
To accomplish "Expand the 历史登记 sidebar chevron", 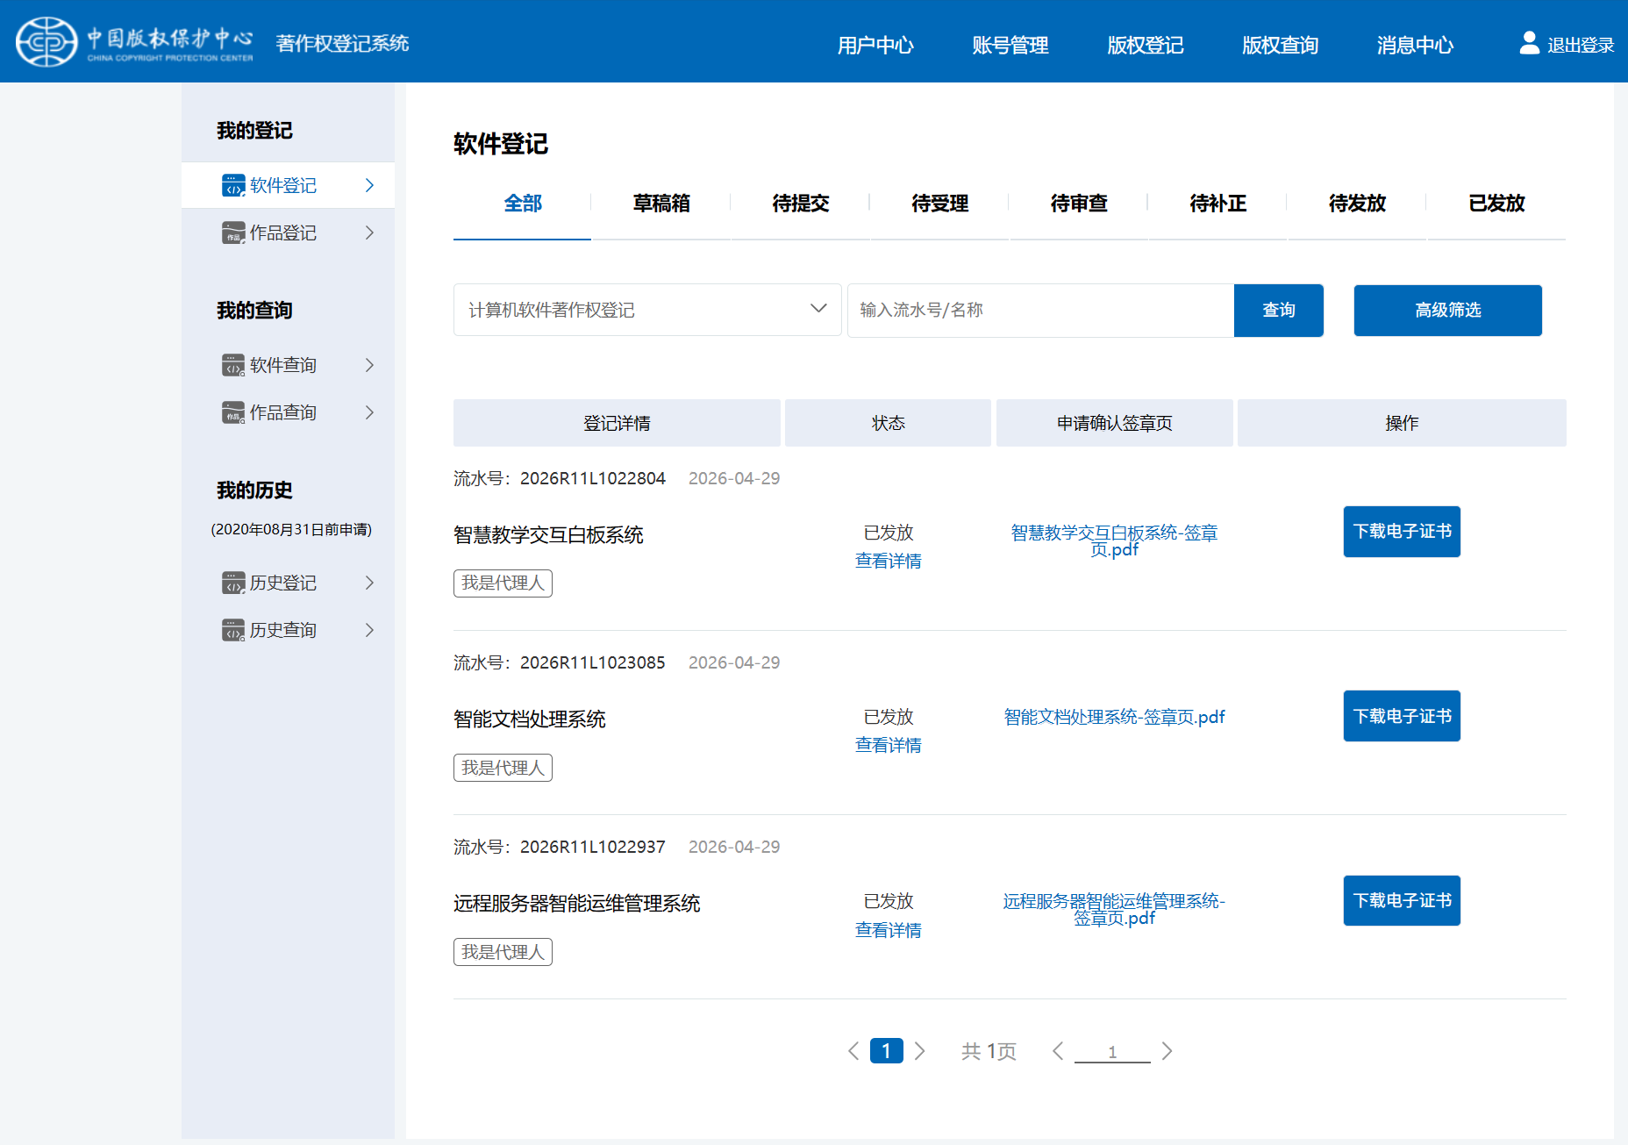I will click(369, 583).
